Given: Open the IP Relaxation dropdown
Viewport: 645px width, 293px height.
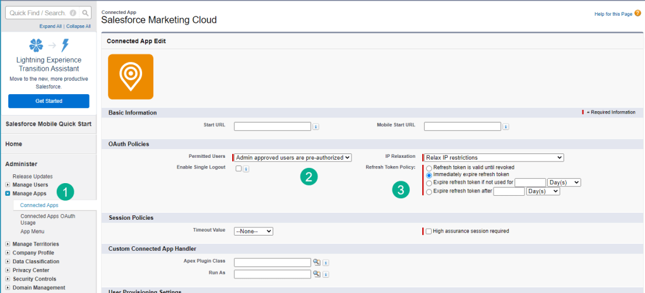Looking at the screenshot, I should [x=494, y=157].
